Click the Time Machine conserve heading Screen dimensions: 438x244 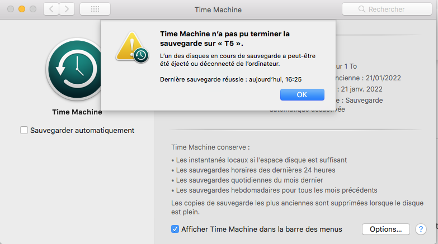[x=210, y=147]
